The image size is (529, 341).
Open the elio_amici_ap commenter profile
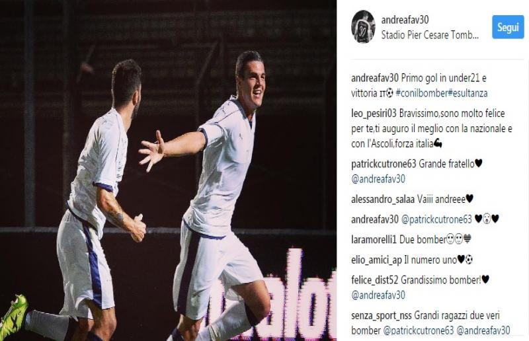376,260
